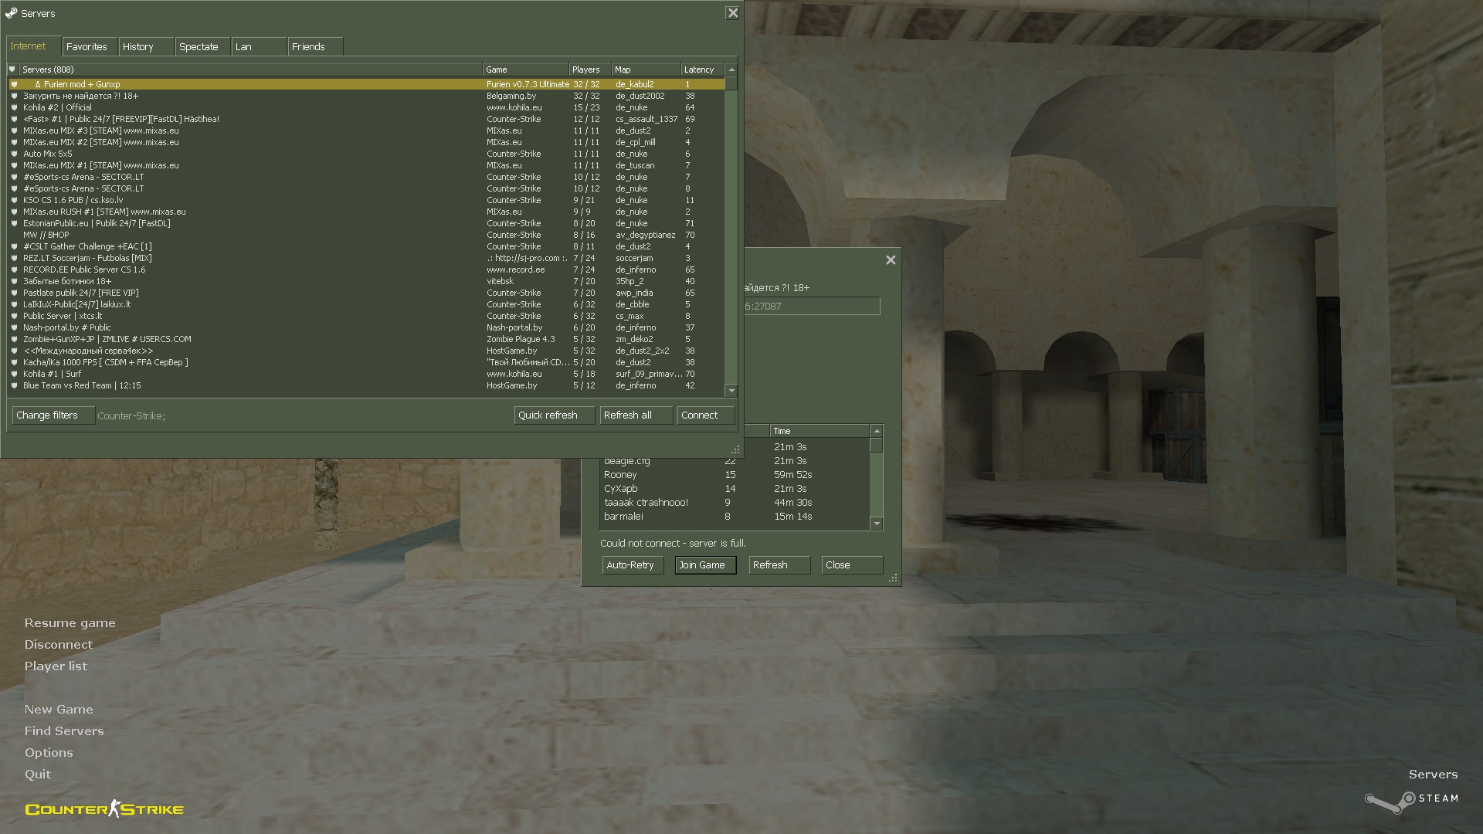Click Quit in the main menu
This screenshot has height=834, width=1483.
[38, 775]
